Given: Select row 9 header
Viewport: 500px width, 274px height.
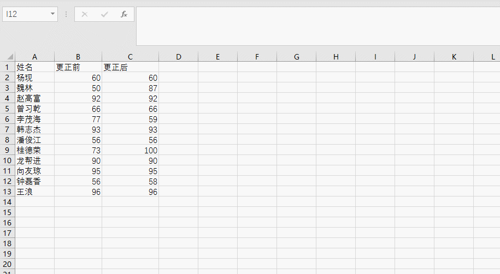Looking at the screenshot, I should (7, 150).
